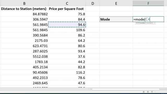Viewport: 167px width, 94px height.
Task: Select column F header
Action: click(x=148, y=3)
